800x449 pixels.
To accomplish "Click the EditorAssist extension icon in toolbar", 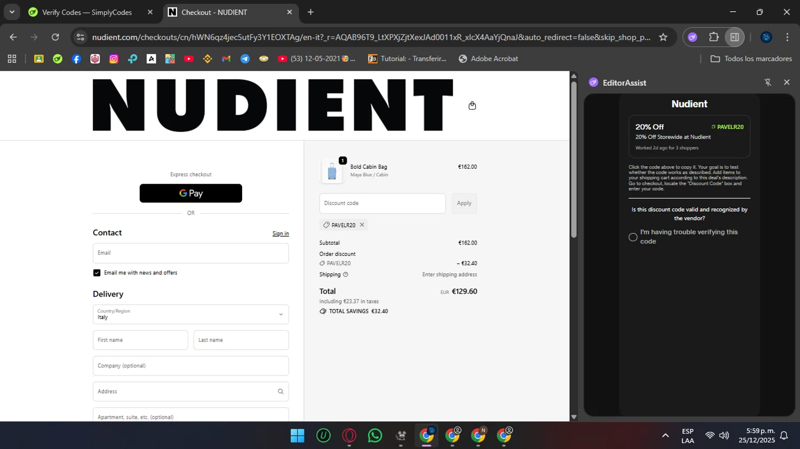I will pos(693,37).
